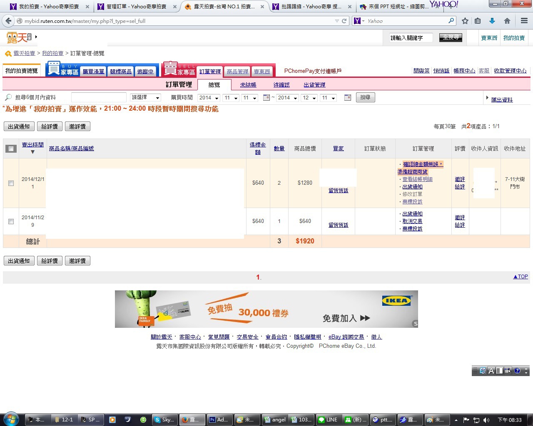Screen dimensions: 533x426
Task: Check the 2014/11/29 order row checkbox
Action: (x=11, y=221)
